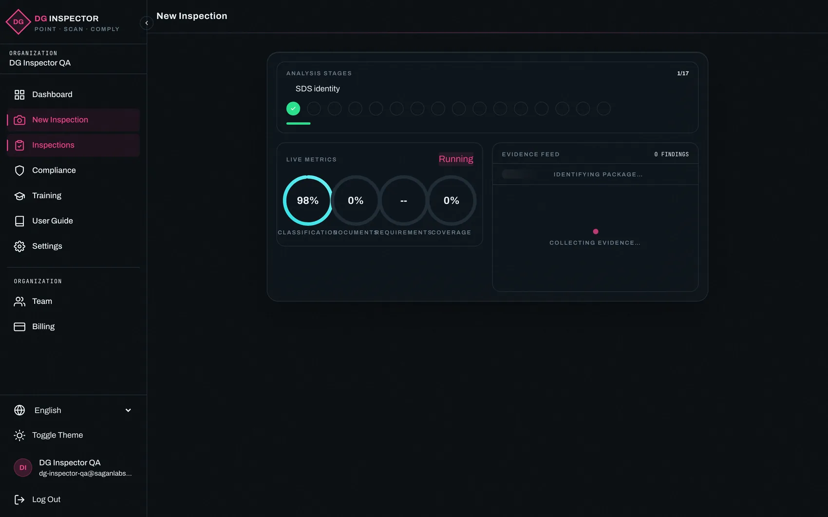
Task: Click the LIVE METRICS heading
Action: pyautogui.click(x=311, y=160)
